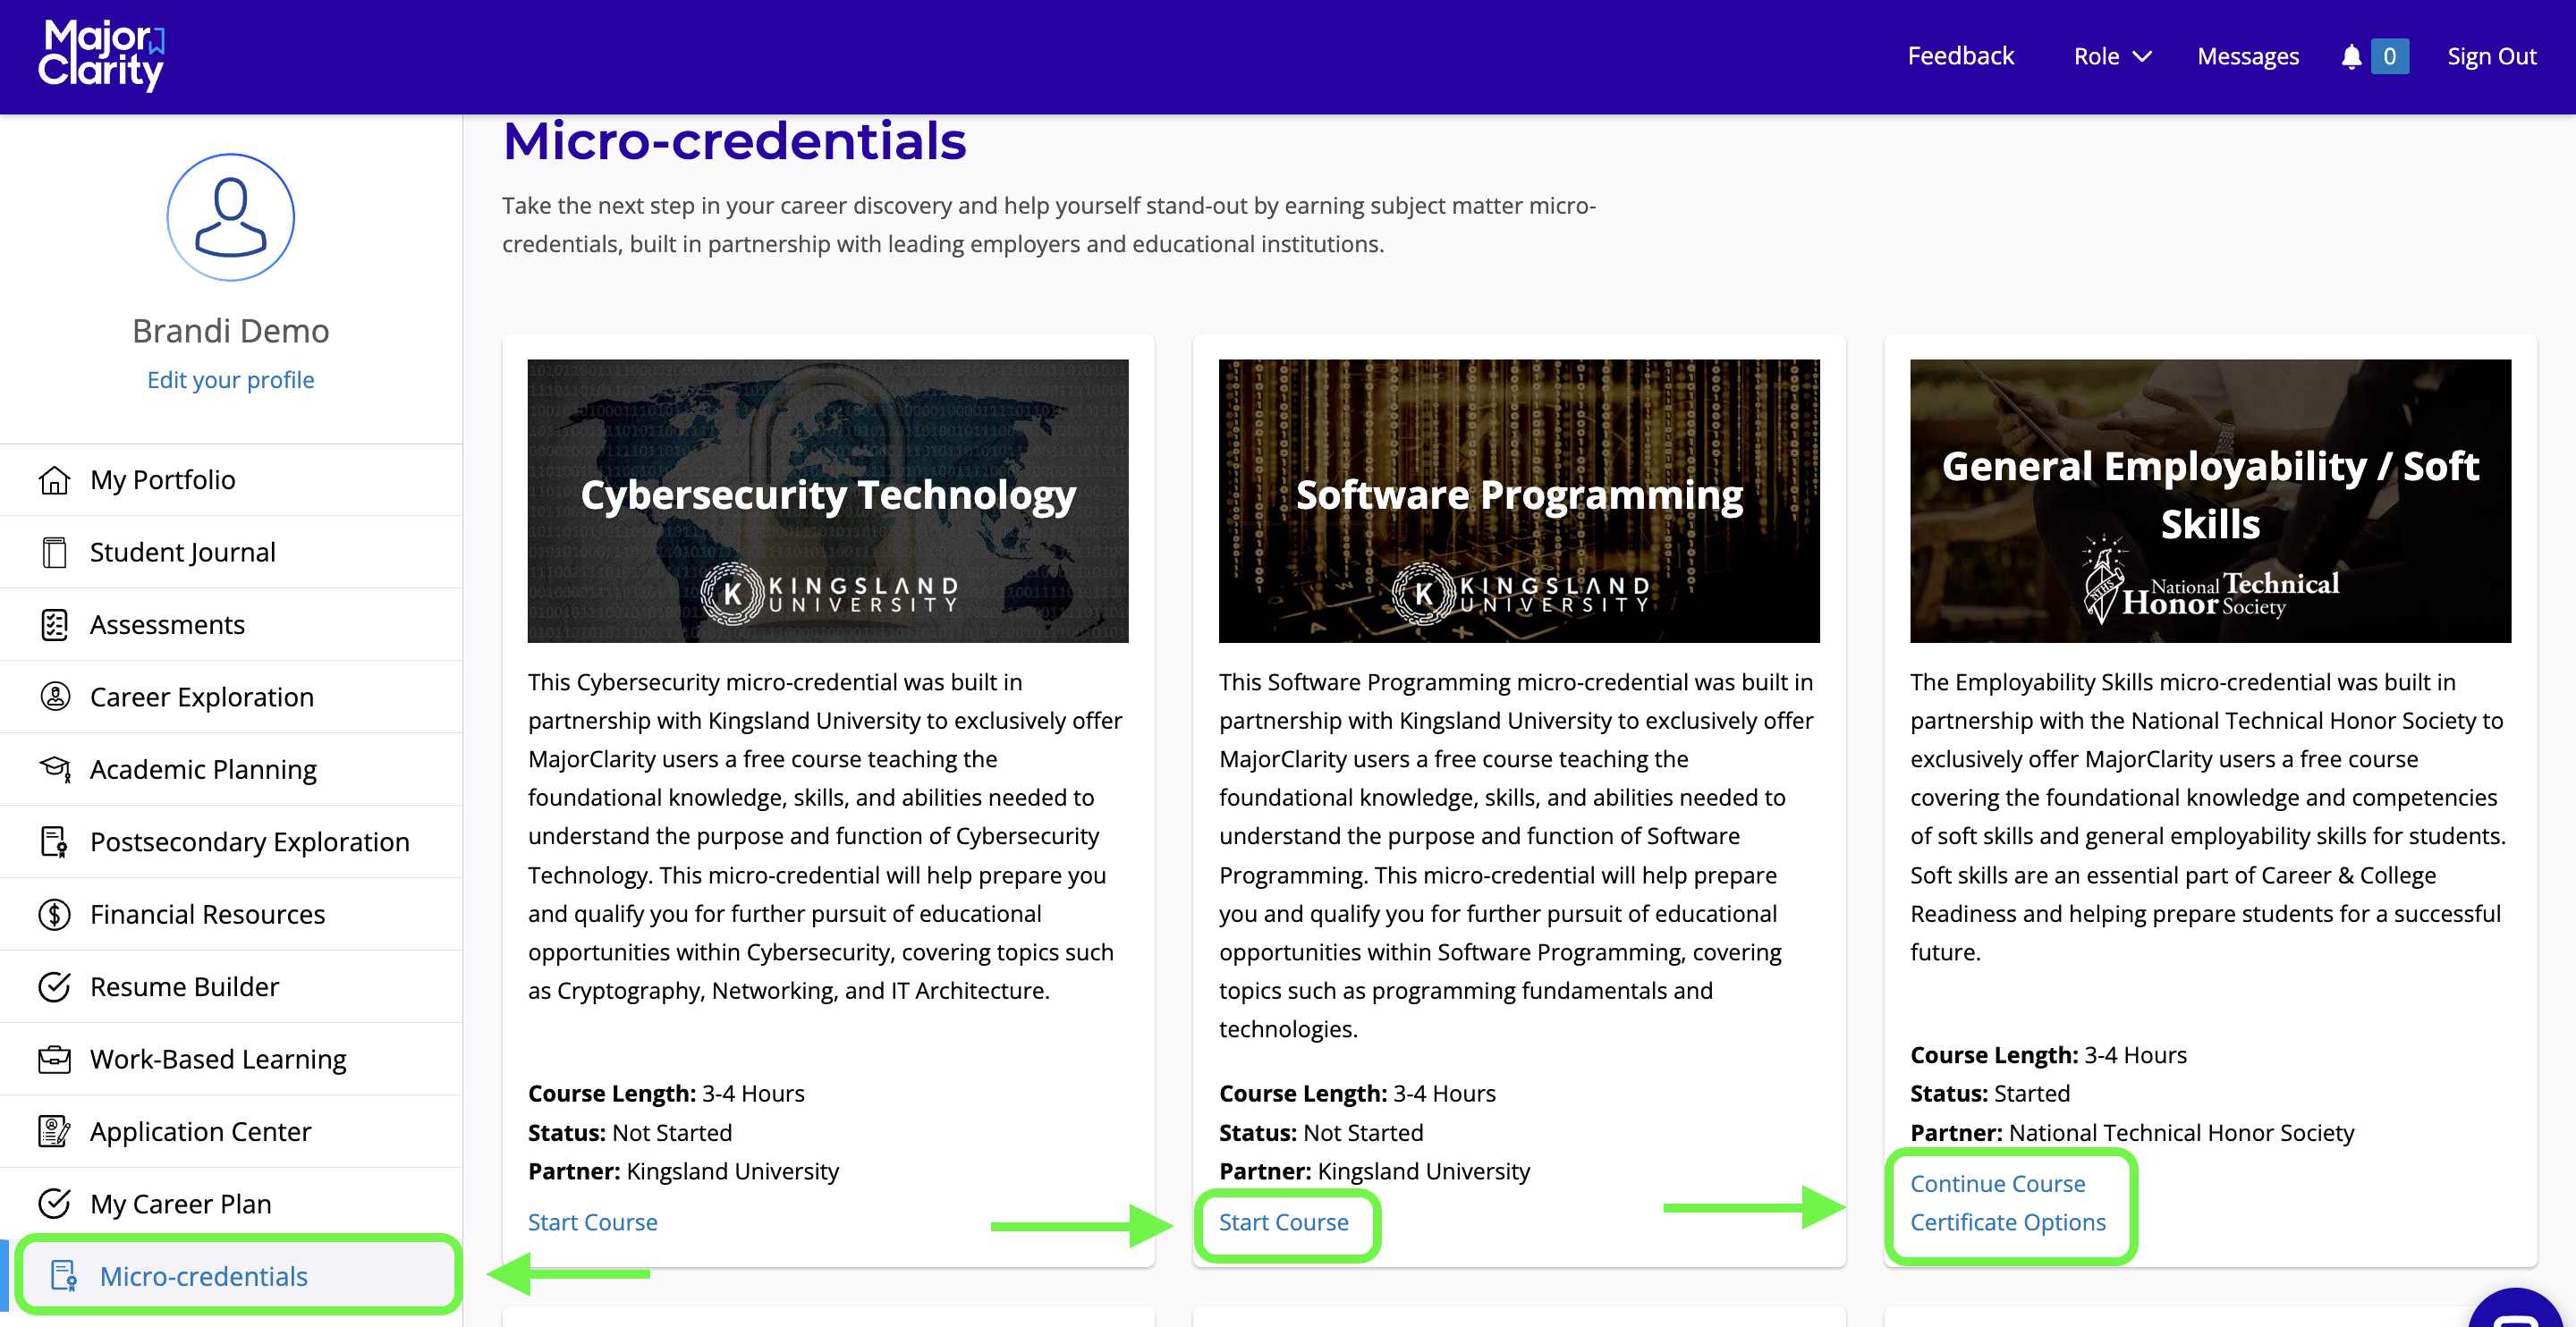The image size is (2576, 1327).
Task: Click Edit your profile link
Action: click(x=230, y=380)
